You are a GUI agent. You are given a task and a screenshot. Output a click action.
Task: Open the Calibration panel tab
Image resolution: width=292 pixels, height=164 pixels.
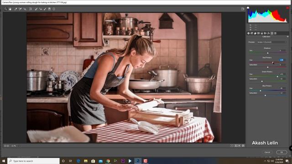[272, 33]
